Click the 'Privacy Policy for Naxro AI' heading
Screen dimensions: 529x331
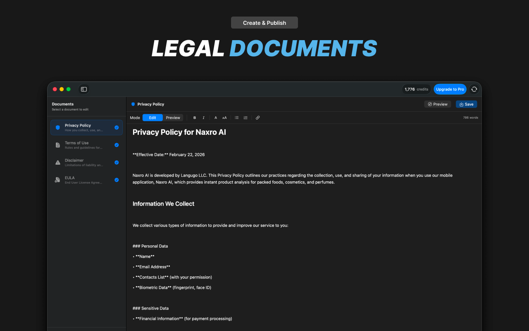click(x=179, y=132)
